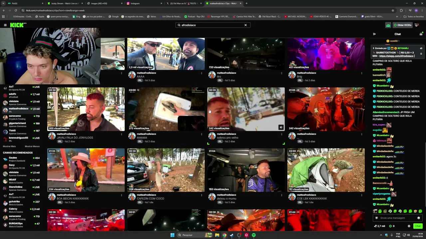The image size is (426, 239).
Task: Focus the Kick search box
Action: pos(213,25)
